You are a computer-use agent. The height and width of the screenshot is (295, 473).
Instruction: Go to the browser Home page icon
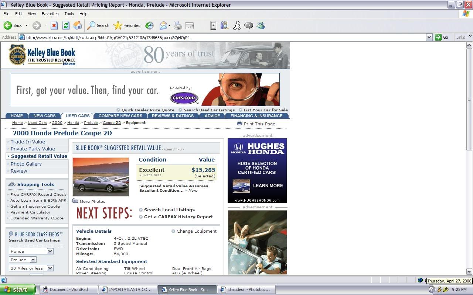[x=78, y=25]
